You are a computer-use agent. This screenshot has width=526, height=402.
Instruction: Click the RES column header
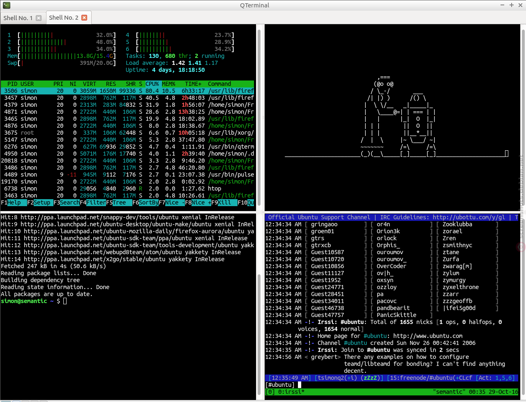pyautogui.click(x=111, y=84)
